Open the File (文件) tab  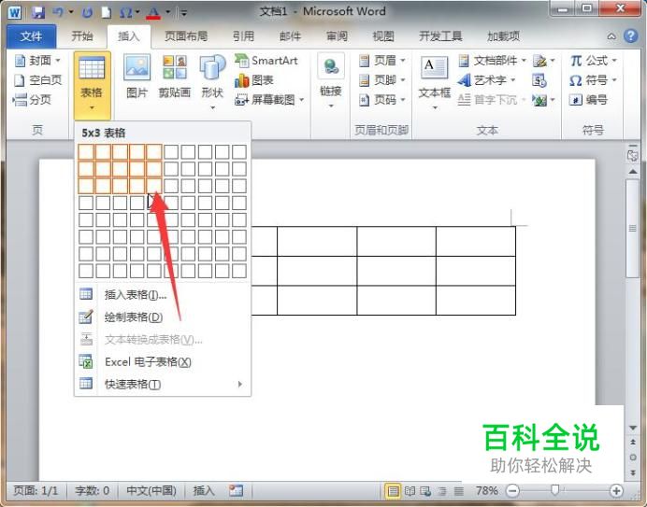coord(32,36)
